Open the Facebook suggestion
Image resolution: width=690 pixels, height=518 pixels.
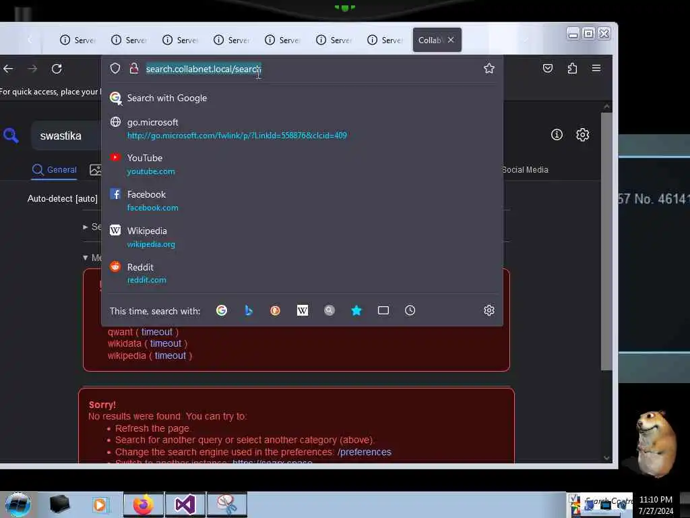point(302,201)
